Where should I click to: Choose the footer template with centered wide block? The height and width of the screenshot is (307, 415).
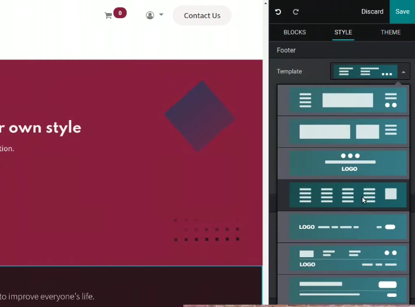click(x=348, y=100)
